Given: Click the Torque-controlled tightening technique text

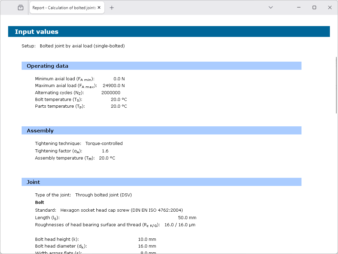Looking at the screenshot, I should 104,144.
